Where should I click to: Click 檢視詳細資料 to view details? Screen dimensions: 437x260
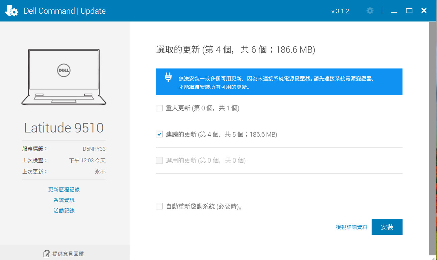351,227
